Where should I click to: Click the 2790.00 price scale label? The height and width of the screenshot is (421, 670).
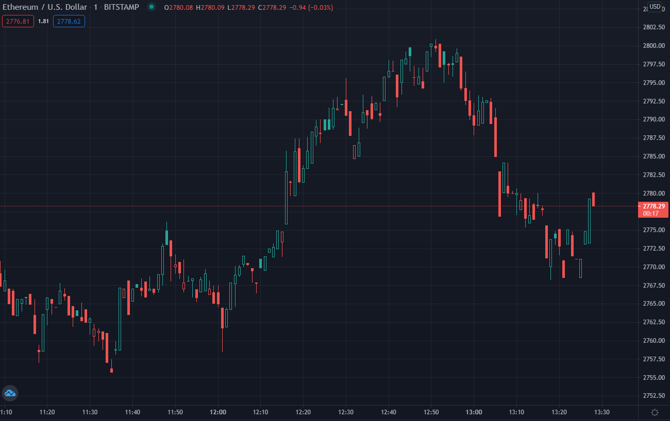654,119
